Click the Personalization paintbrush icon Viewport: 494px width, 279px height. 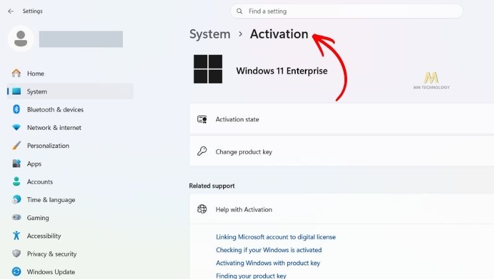pos(16,145)
